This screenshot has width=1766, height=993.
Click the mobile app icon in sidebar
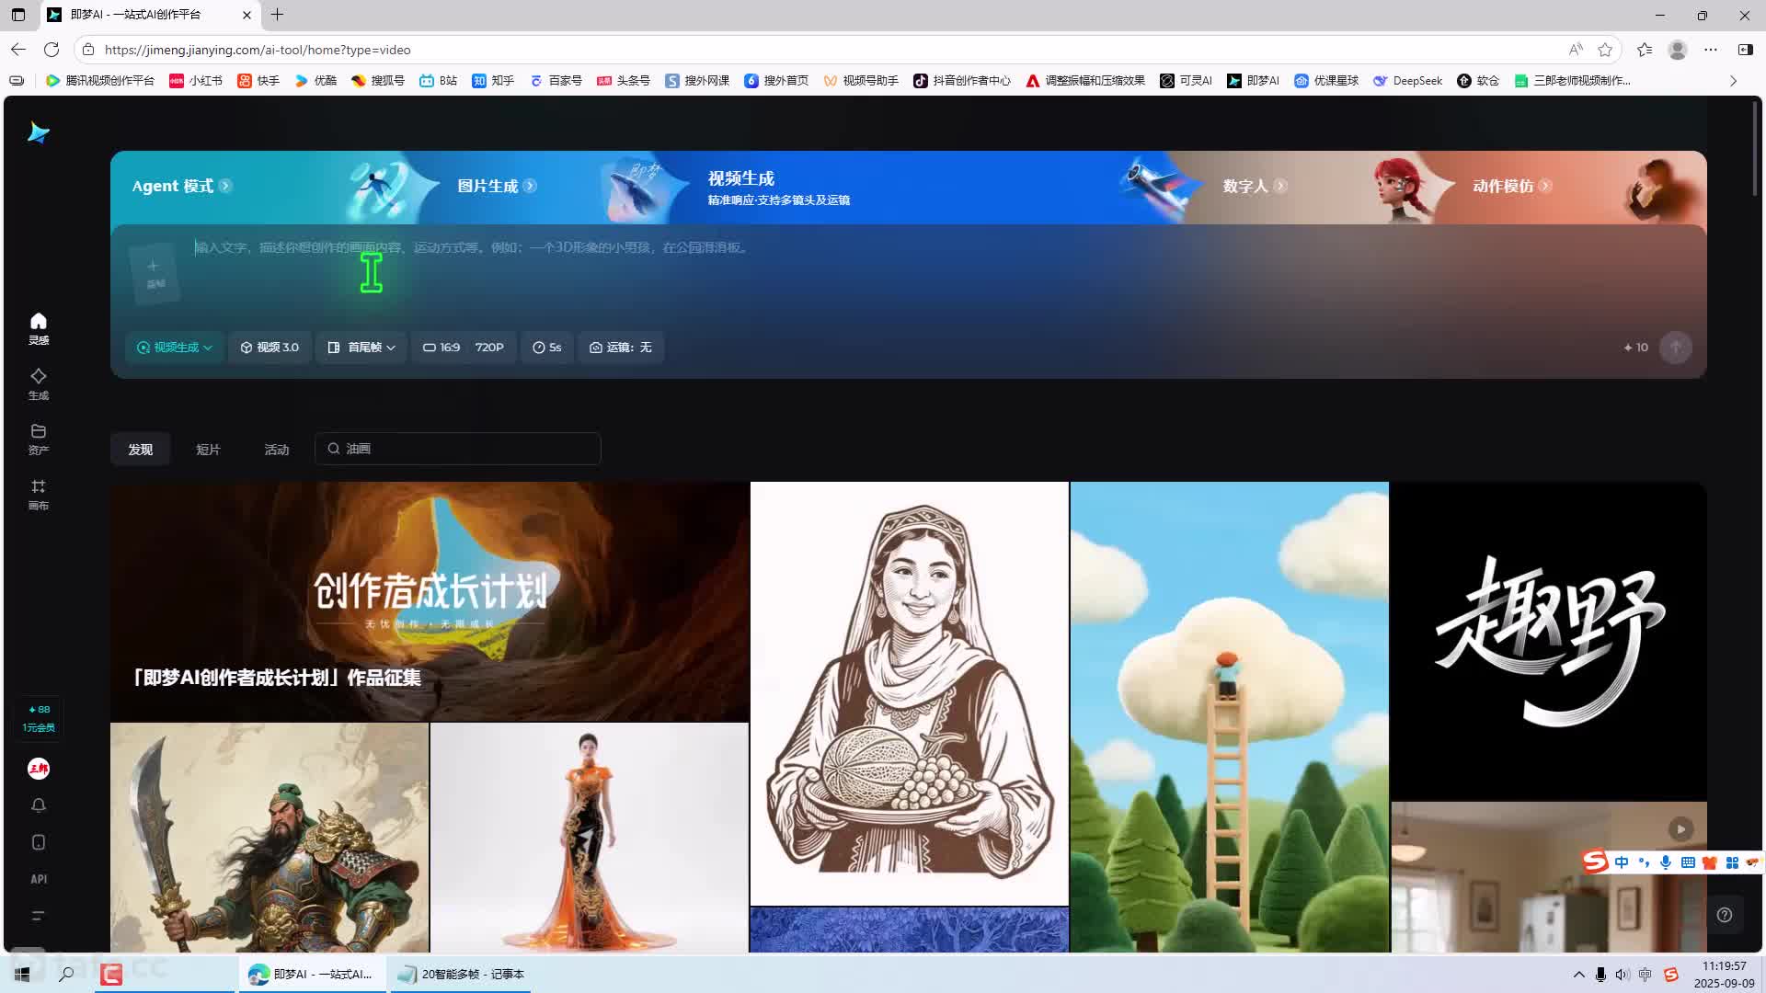pyautogui.click(x=38, y=842)
